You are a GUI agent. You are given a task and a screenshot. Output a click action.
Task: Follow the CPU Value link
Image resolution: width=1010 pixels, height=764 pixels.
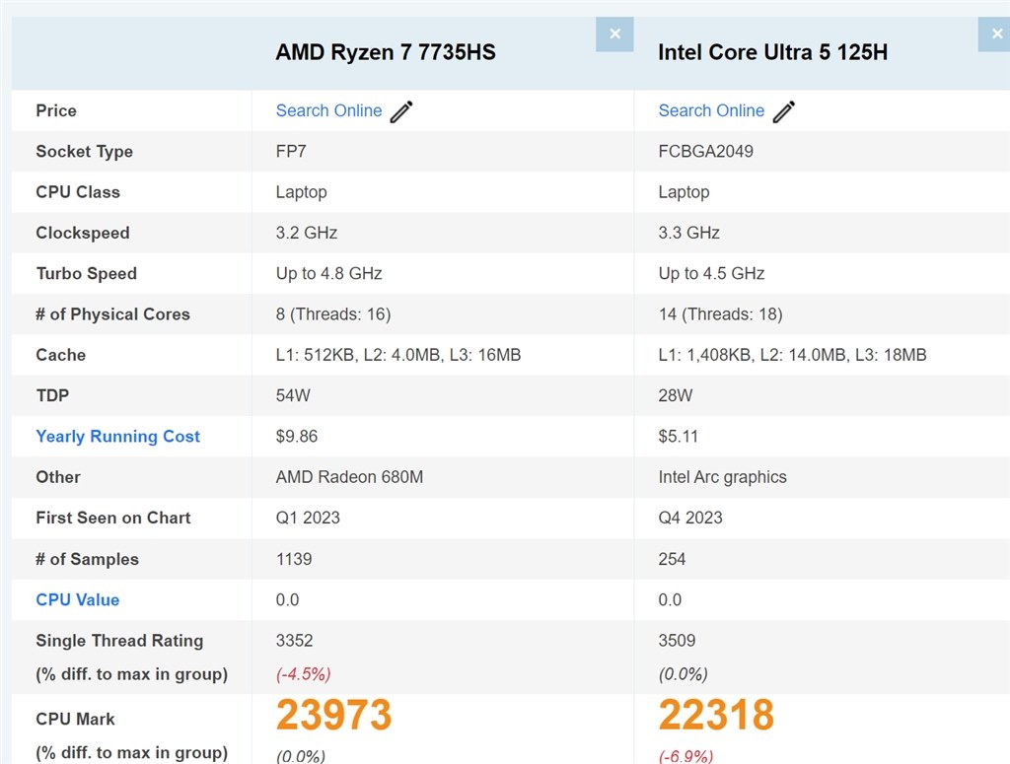click(x=77, y=599)
